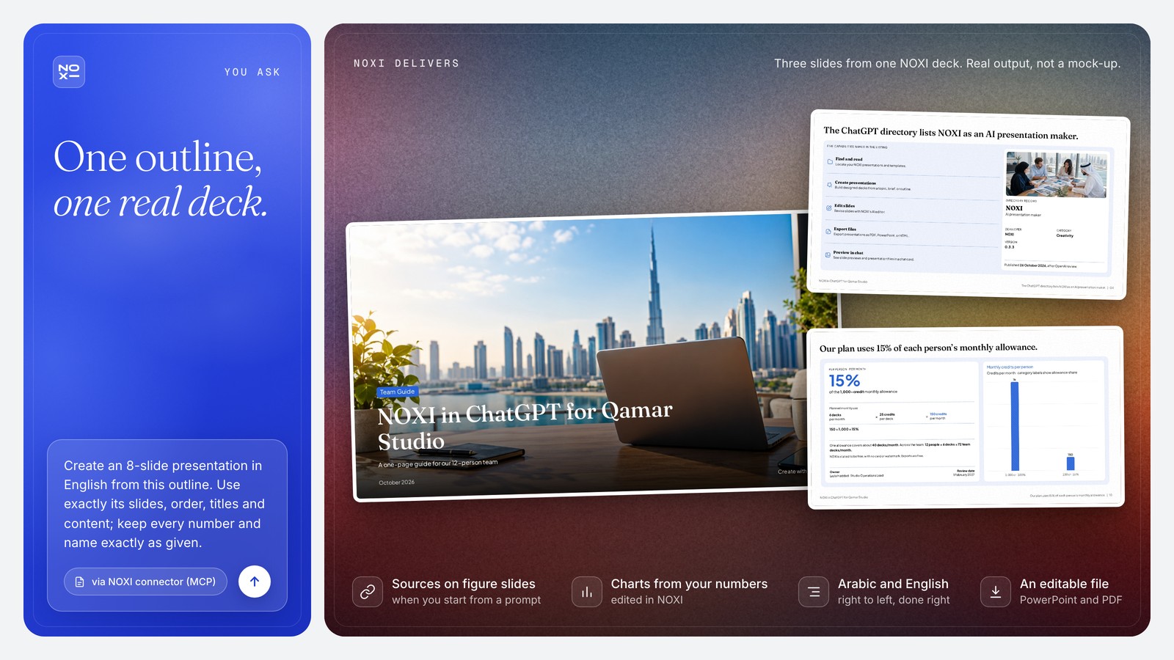Click the An editable file text

[x=1064, y=584]
